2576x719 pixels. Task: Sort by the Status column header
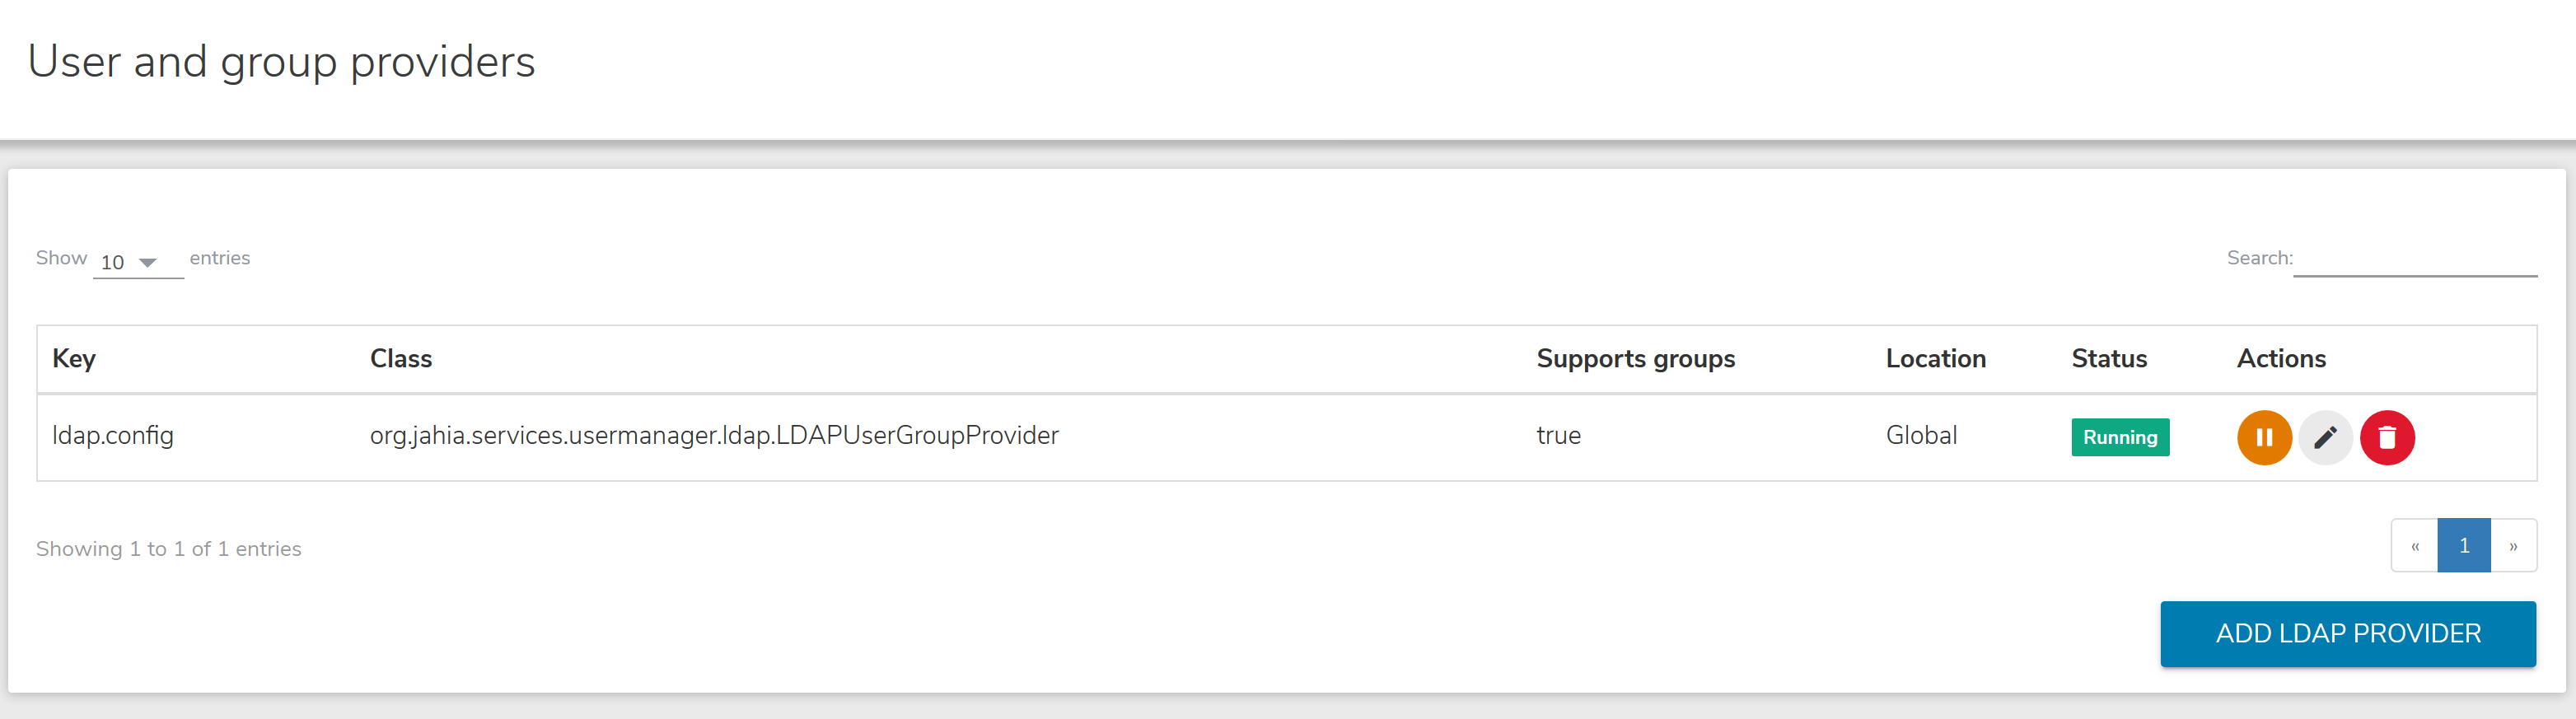click(2109, 359)
